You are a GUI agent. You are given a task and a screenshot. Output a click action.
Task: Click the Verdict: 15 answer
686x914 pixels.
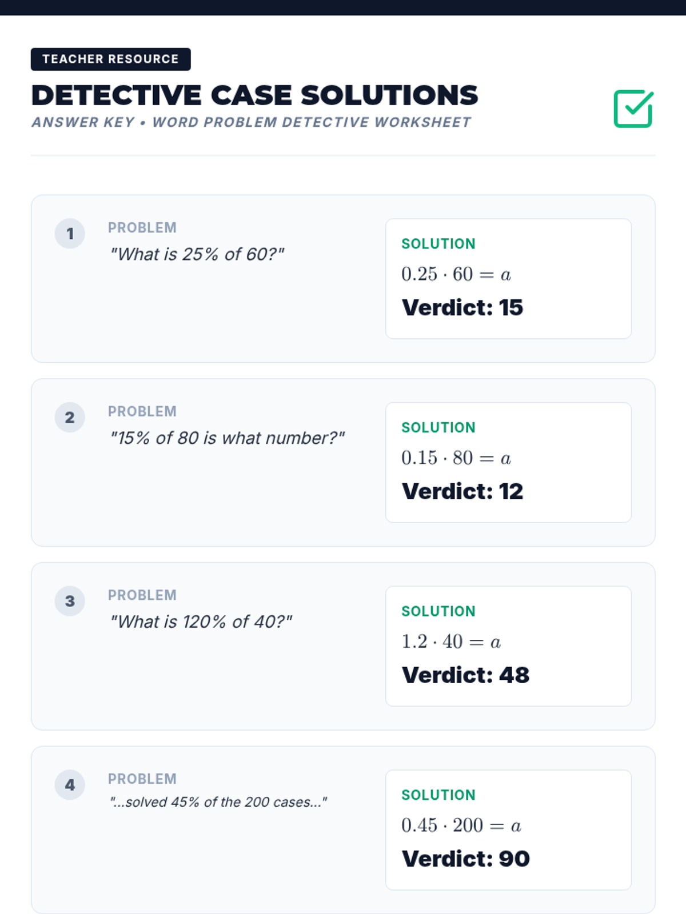pos(462,308)
